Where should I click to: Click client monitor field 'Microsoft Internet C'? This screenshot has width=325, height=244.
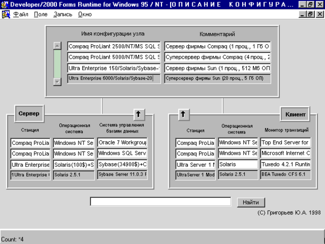tap(286, 154)
